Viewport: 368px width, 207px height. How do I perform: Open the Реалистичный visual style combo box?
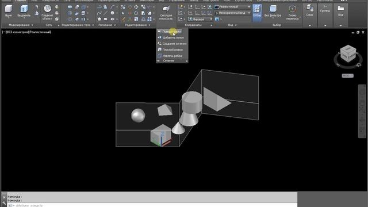click(x=232, y=7)
